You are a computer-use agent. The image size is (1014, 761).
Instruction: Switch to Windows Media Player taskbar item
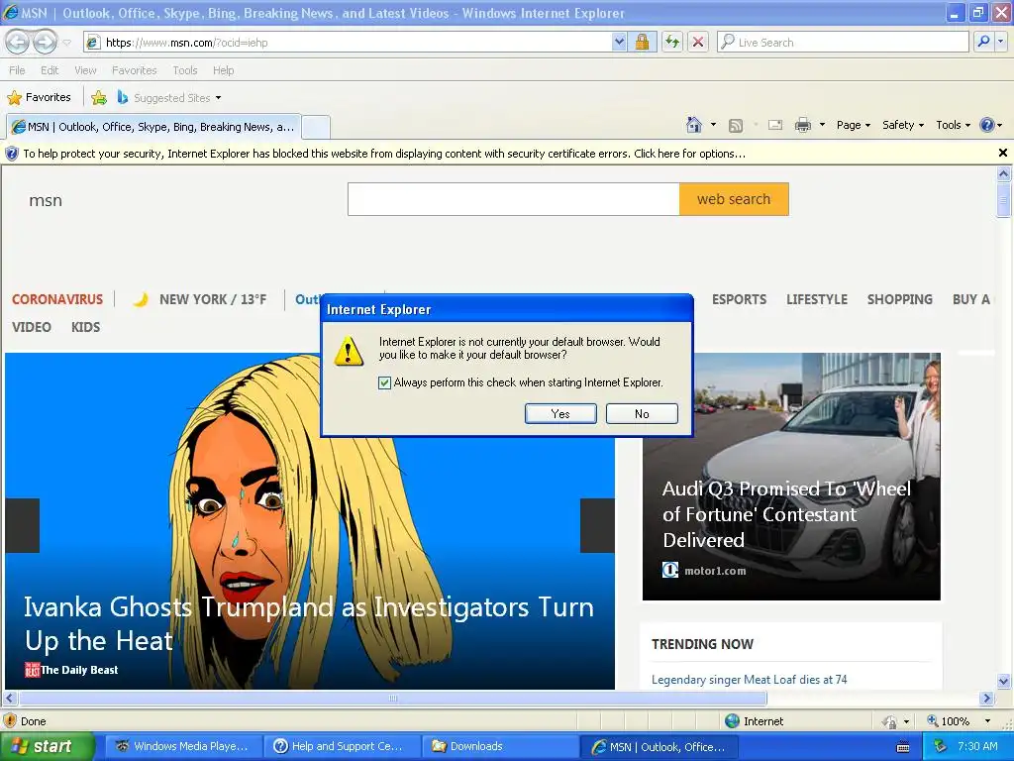183,747
